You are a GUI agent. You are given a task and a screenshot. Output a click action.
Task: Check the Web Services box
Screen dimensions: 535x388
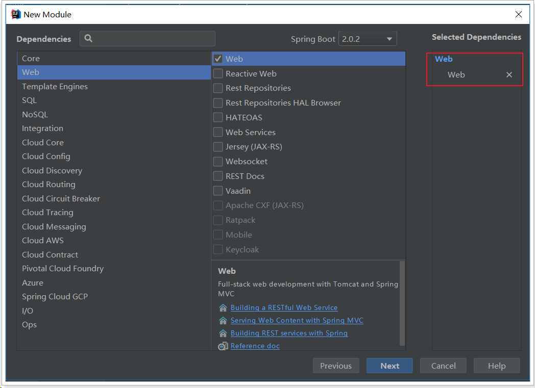[218, 132]
